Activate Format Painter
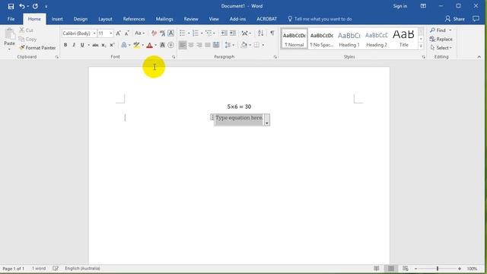This screenshot has height=274, width=487. pos(37,48)
